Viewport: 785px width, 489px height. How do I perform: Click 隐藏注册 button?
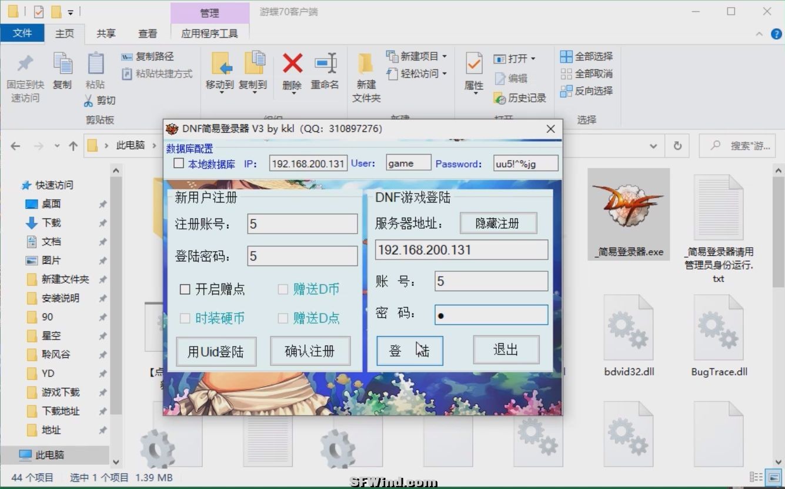tap(498, 224)
